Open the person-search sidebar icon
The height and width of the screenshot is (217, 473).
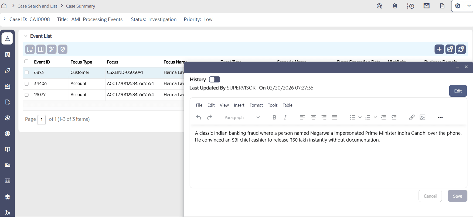point(8,55)
